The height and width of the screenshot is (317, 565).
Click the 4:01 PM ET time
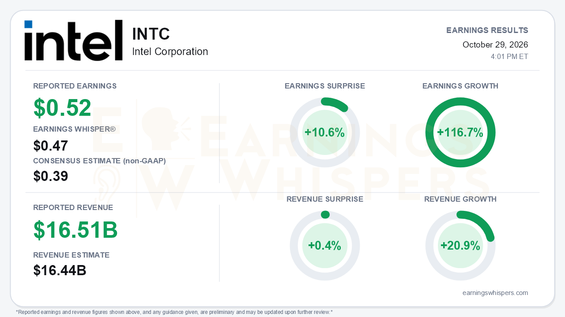[509, 57]
